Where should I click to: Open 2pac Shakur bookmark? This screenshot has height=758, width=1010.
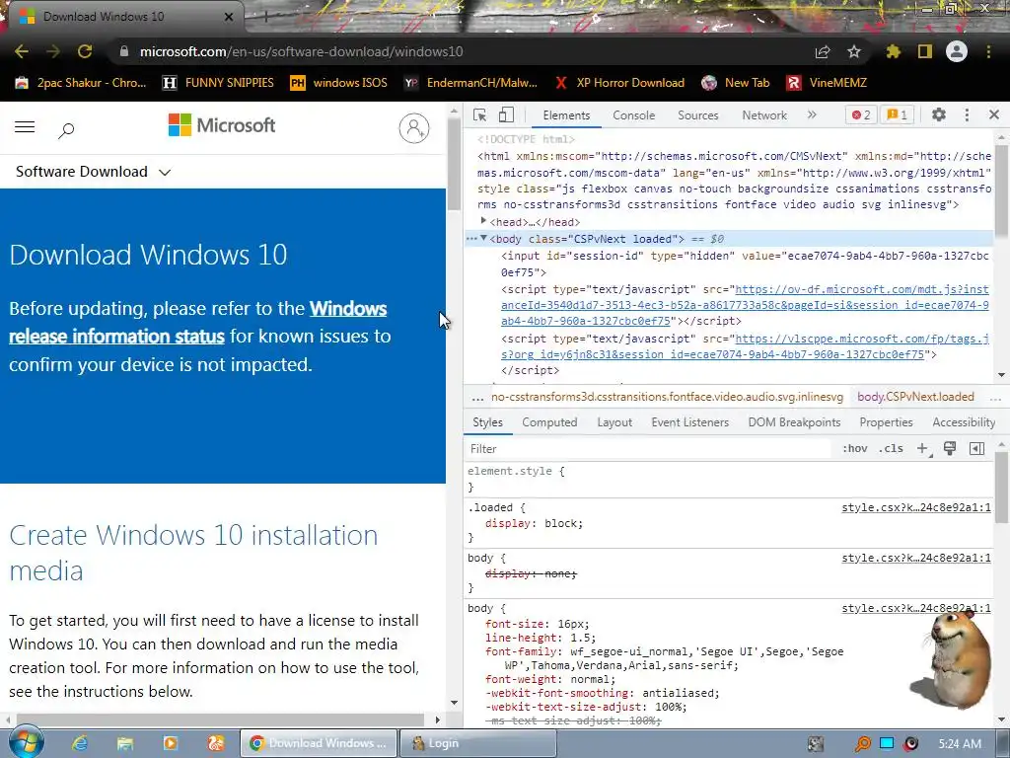point(81,83)
